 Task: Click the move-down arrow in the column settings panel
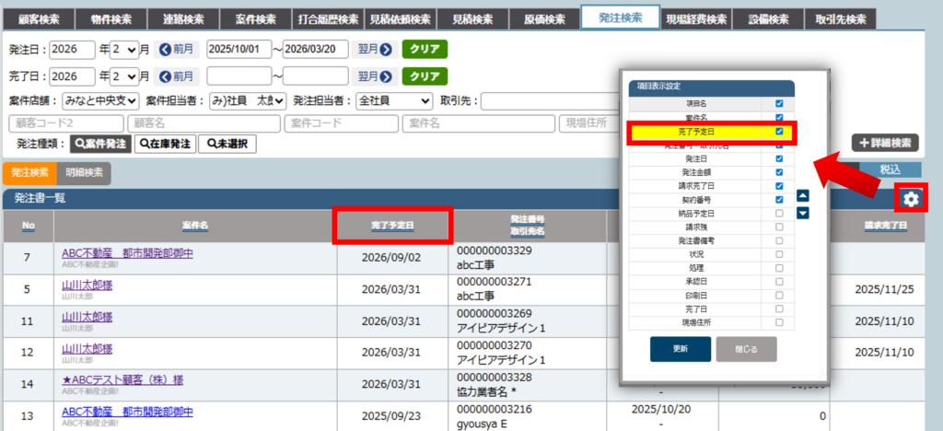tap(802, 213)
